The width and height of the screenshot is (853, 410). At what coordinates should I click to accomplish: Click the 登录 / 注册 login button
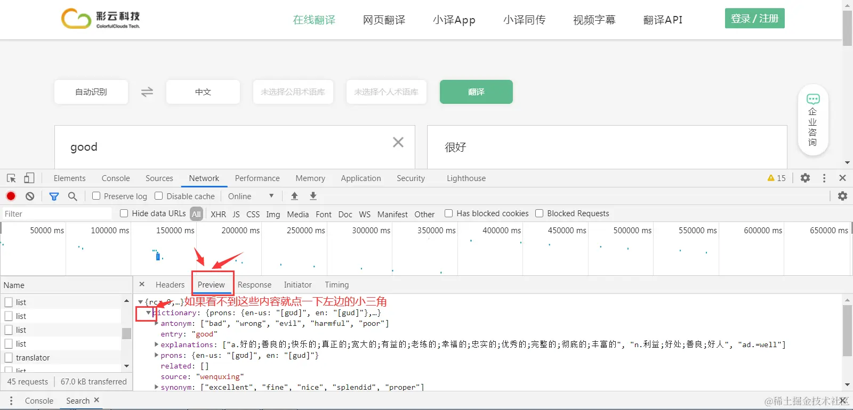point(754,19)
